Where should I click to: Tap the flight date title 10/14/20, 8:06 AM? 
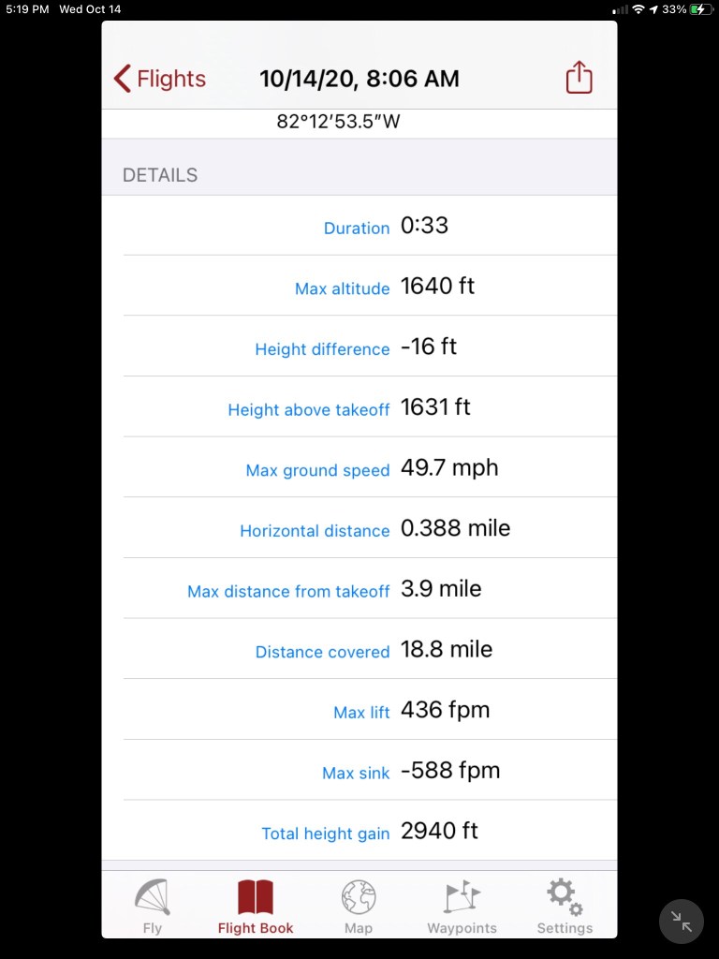pyautogui.click(x=359, y=79)
